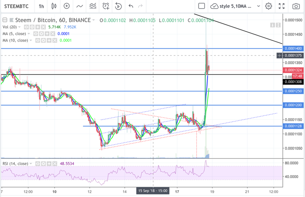Hide the MA (5, close) line
This screenshot has width=305, height=197.
coord(36,34)
